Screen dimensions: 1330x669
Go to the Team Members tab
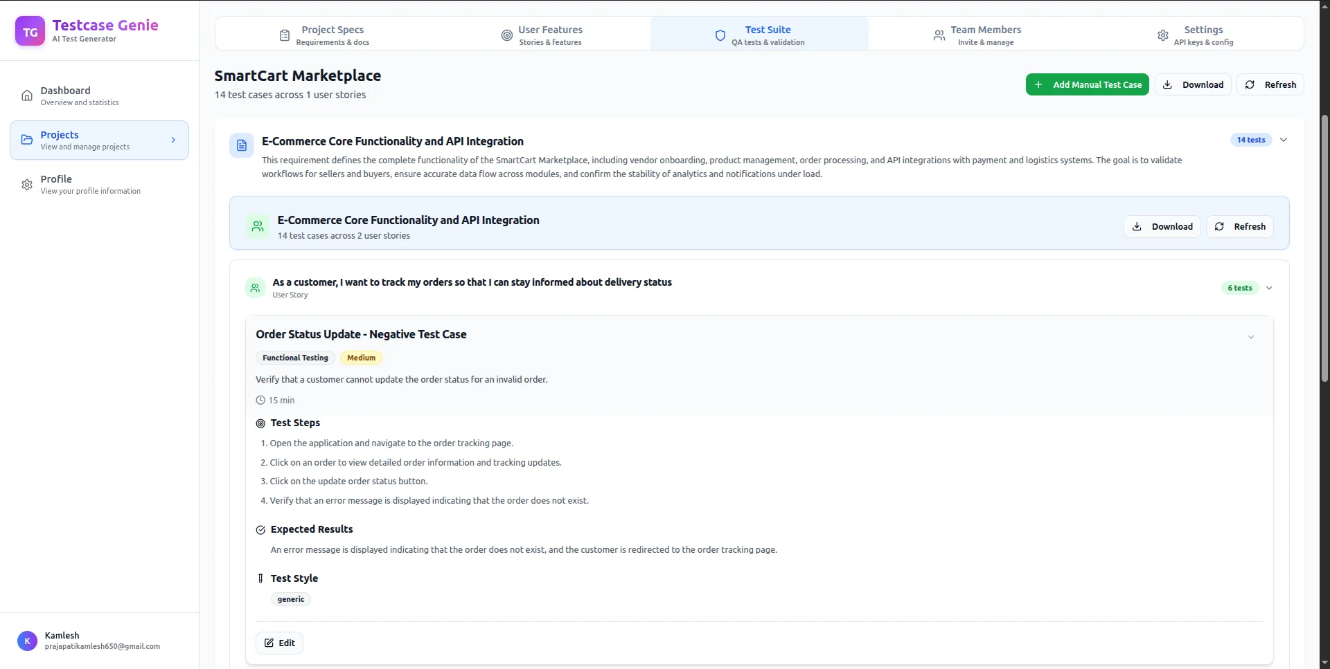click(977, 35)
